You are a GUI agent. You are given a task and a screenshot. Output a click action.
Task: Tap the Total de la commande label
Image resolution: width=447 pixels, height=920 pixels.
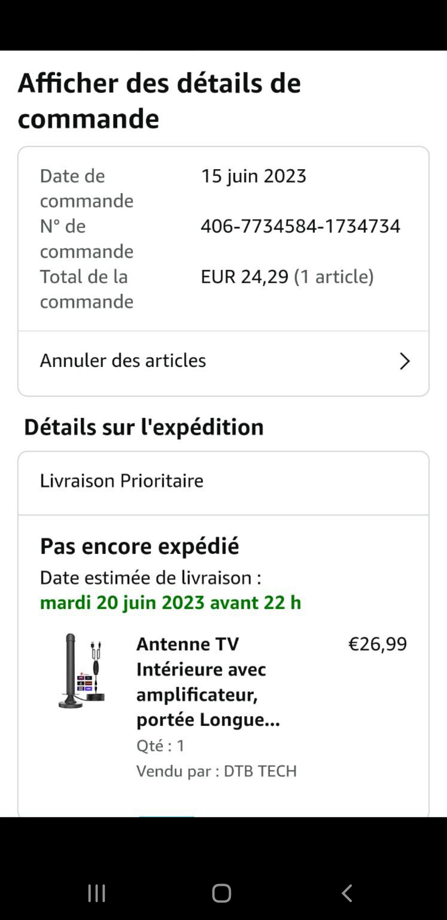point(87,289)
